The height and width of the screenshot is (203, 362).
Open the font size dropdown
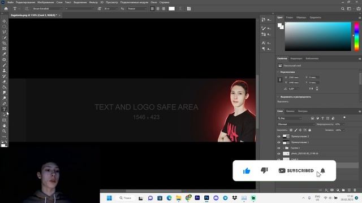[x=110, y=9]
